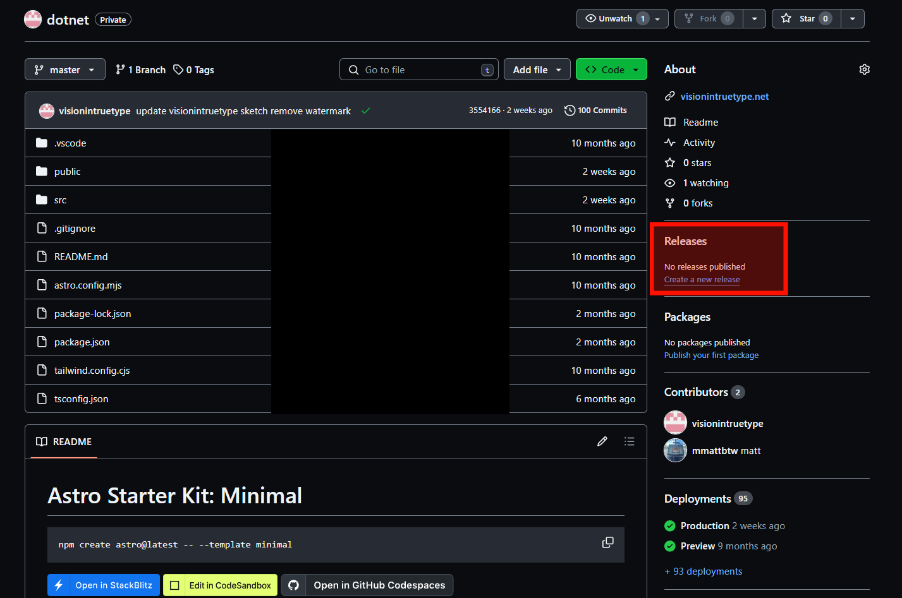The image size is (902, 598).
Task: Open the green Code dropdown
Action: (611, 69)
